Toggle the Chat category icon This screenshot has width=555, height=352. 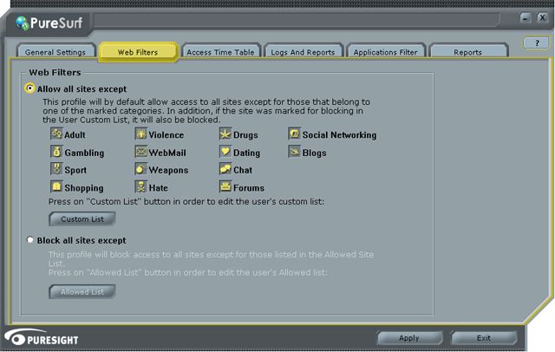pyautogui.click(x=225, y=169)
